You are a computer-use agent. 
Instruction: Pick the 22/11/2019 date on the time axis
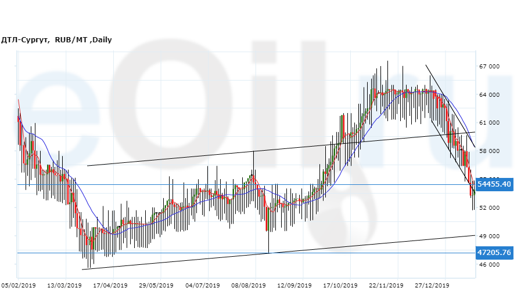(386, 285)
